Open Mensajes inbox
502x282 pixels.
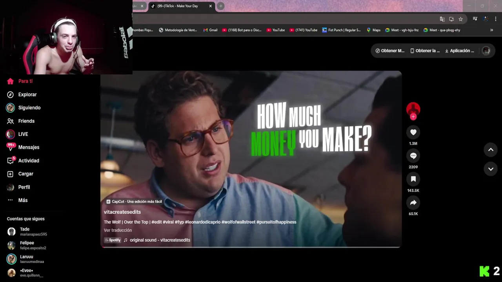[23, 147]
